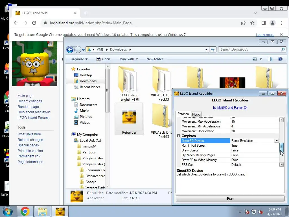Dismiss the Chrome update notice bar
Viewport: 289px width, 217px height.
point(281,34)
